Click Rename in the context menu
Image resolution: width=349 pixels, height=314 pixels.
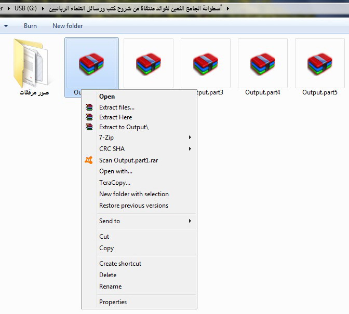(x=110, y=286)
